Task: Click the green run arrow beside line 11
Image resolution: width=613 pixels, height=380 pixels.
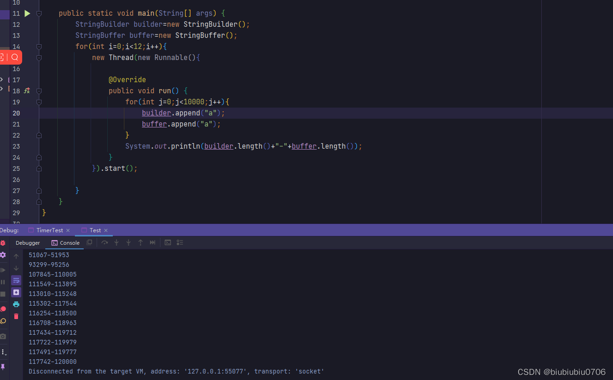Action: point(27,13)
